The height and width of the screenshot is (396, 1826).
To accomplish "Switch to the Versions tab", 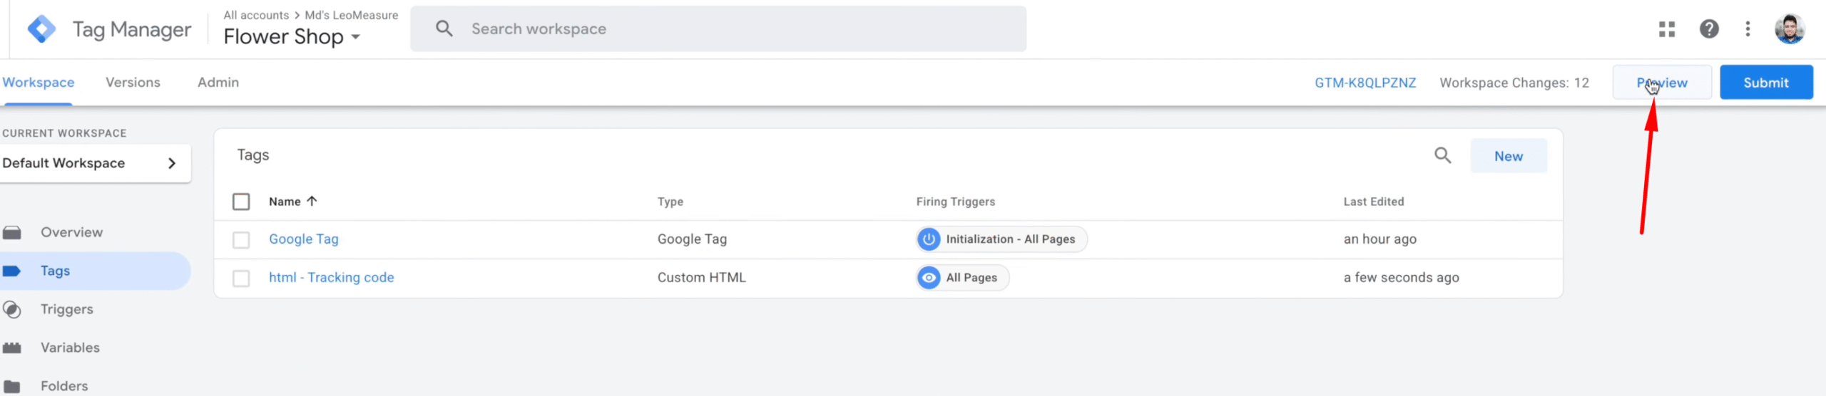I will coord(133,83).
